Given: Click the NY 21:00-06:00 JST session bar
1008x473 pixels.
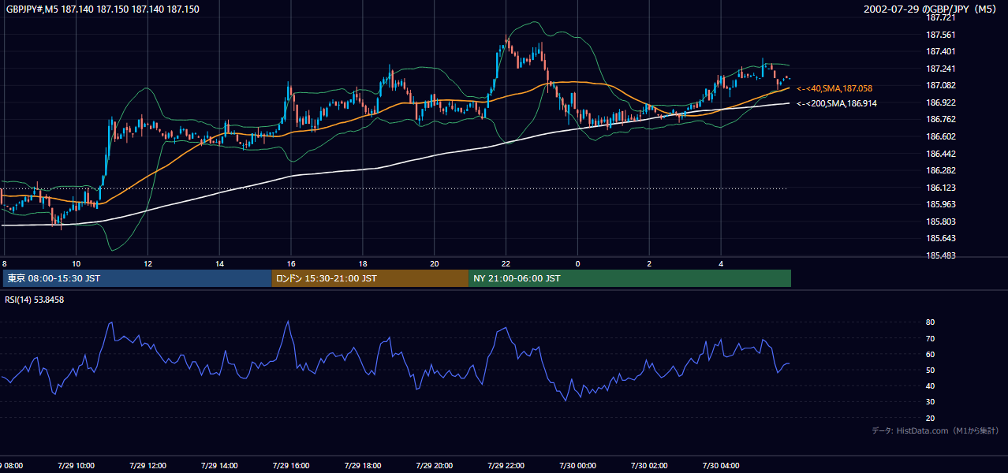Looking at the screenshot, I should pos(629,278).
